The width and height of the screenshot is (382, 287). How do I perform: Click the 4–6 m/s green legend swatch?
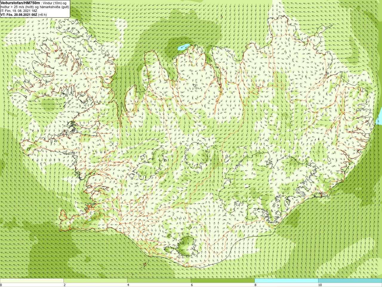tap(159, 281)
